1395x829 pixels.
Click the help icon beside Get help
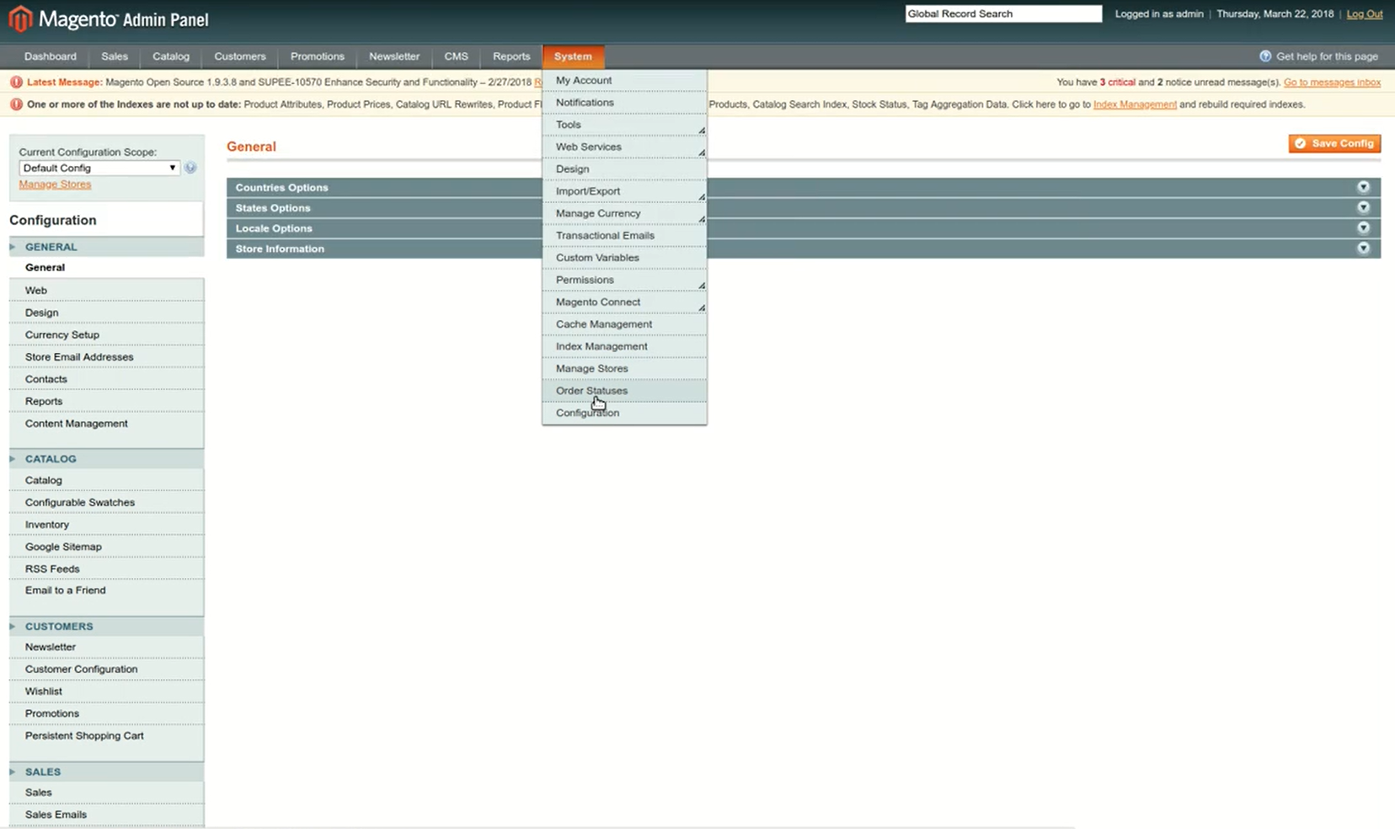pos(1264,56)
